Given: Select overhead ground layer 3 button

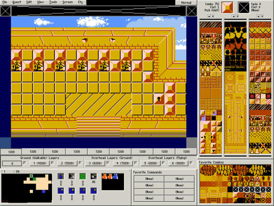Looking at the screenshot, I should coord(95,163).
